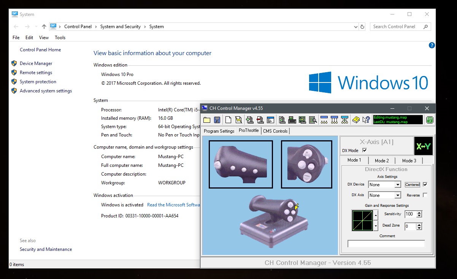Click the plain joystick icon in CH toolbar
Viewport: 457px width, 279px height.
pos(282,120)
